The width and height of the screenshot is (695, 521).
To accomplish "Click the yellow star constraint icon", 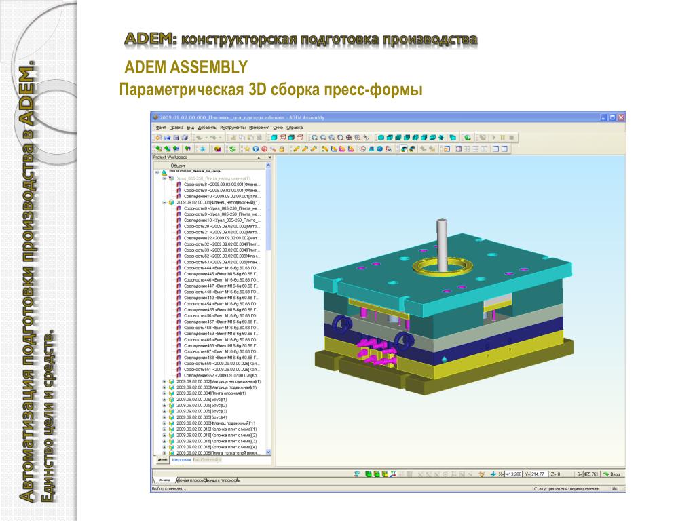I will click(247, 149).
